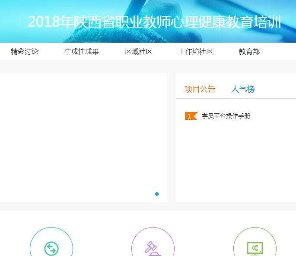This screenshot has width=296, height=256.
Task: Switch to the 人气榜 tab
Action: 243,89
